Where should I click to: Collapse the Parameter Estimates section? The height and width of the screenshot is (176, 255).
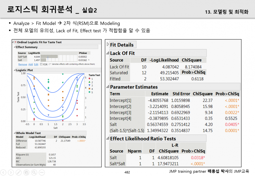(108, 87)
